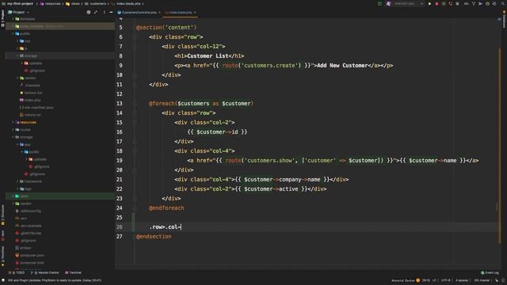Open the 2: Favorites tool window stripe button

pos(2,256)
